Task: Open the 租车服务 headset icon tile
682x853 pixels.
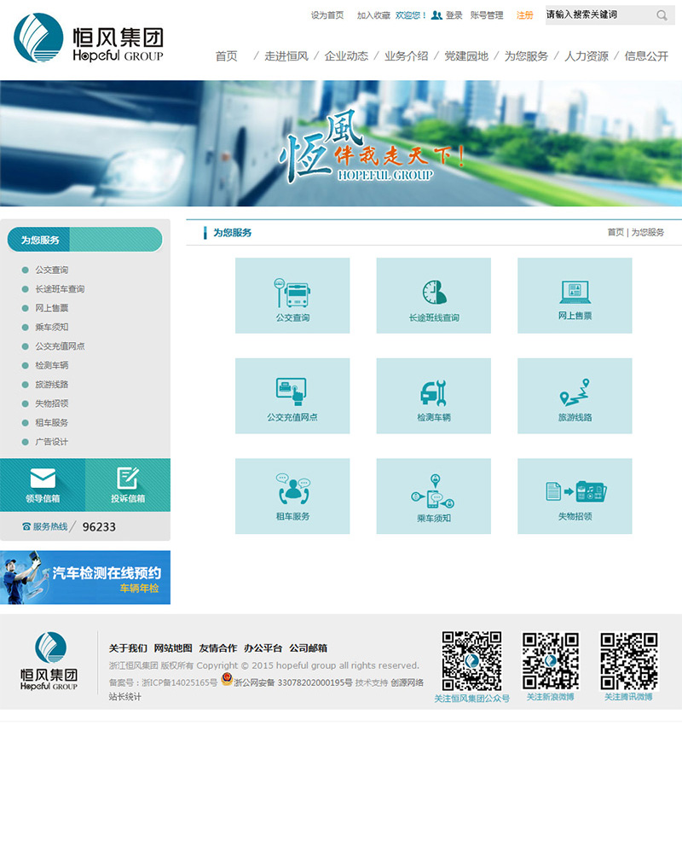Action: pos(292,496)
